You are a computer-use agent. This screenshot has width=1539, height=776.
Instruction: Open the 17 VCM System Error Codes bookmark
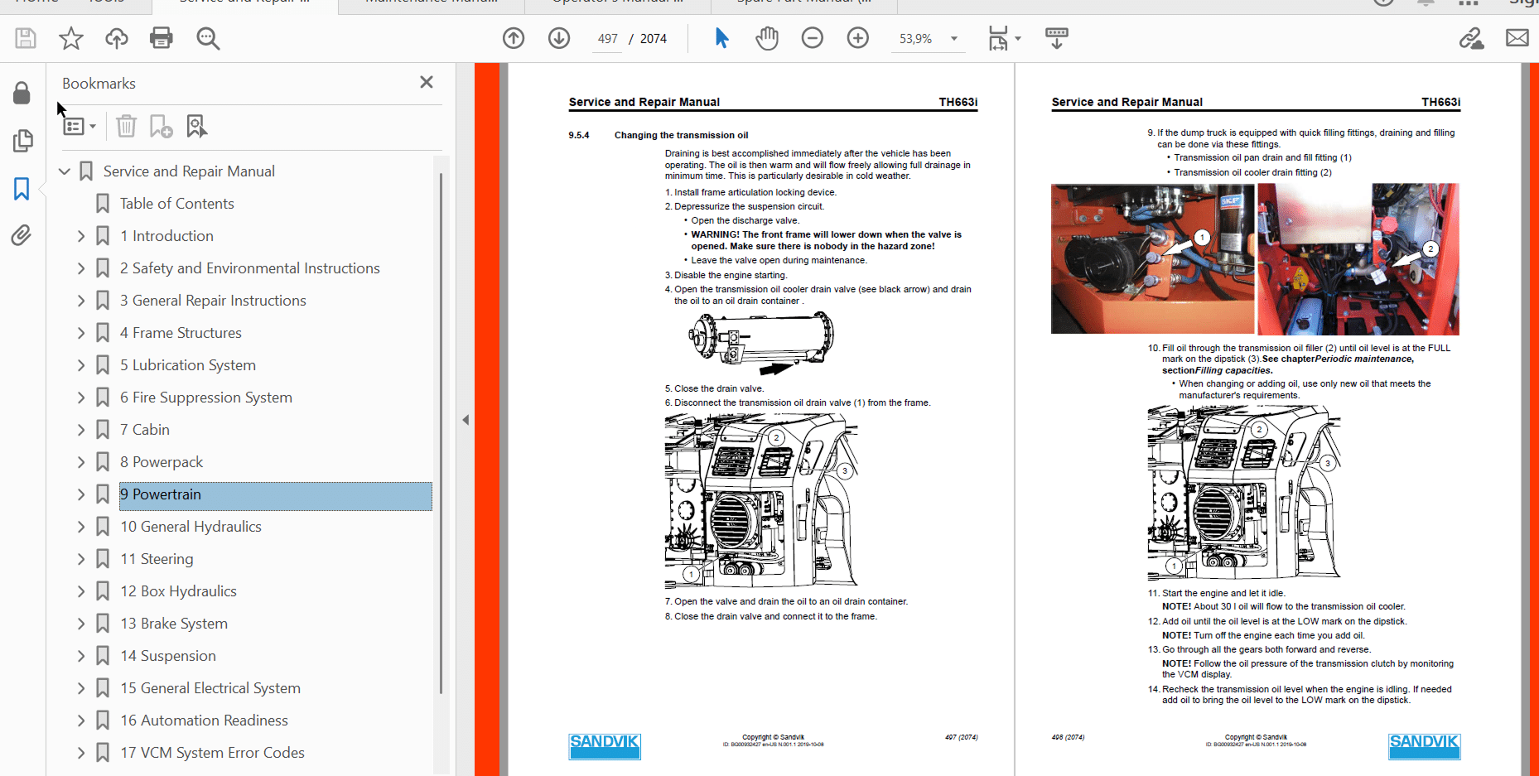[x=212, y=753]
